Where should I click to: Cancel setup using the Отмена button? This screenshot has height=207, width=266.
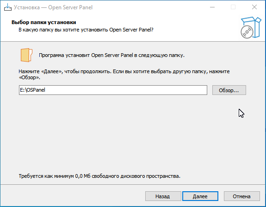click(242, 196)
